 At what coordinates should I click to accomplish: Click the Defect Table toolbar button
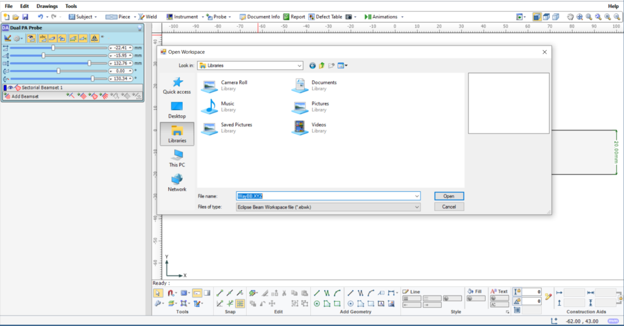[325, 16]
